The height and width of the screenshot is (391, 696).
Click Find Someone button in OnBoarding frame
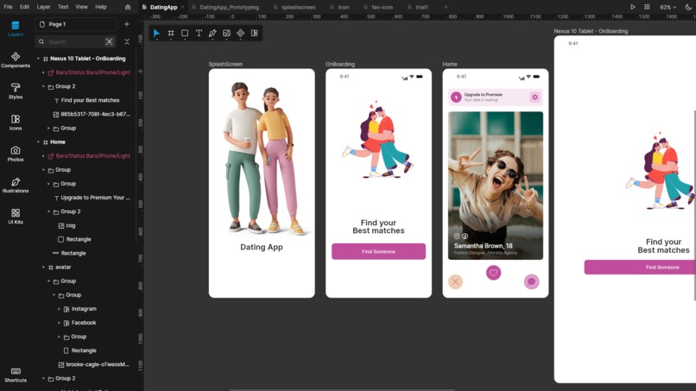pos(378,251)
